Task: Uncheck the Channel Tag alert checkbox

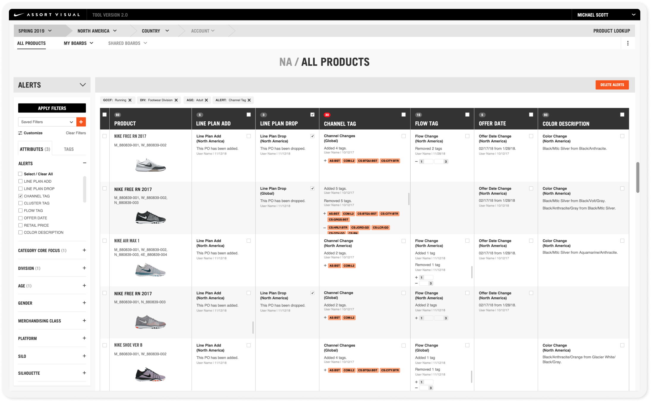Action: 21,196
